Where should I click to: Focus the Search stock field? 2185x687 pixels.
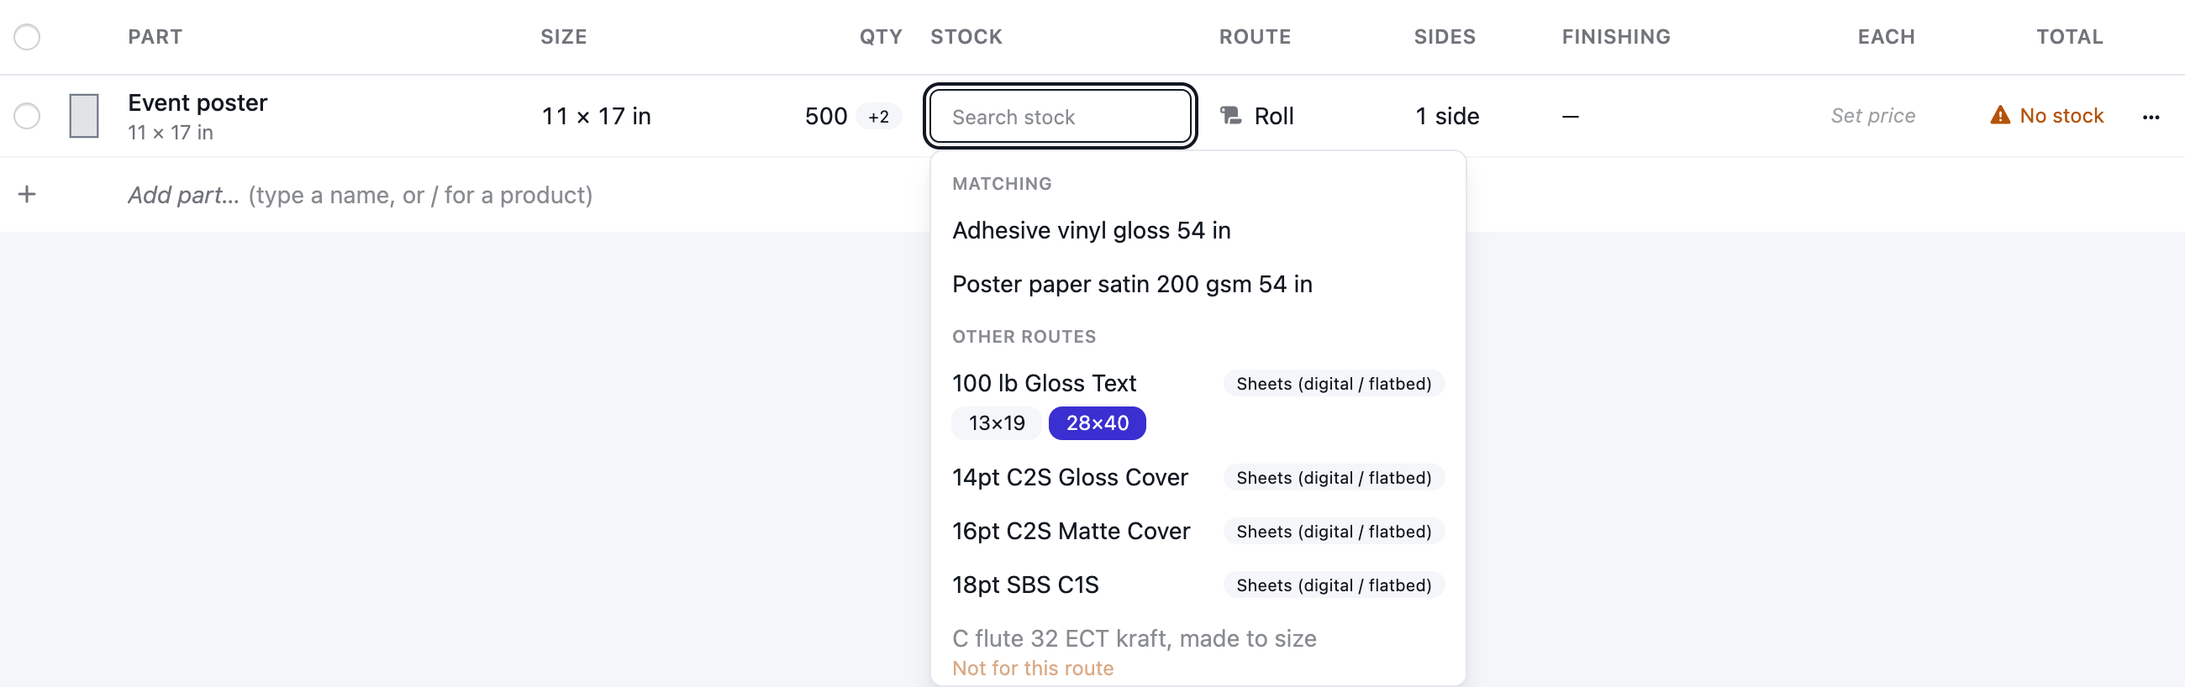pos(1061,116)
